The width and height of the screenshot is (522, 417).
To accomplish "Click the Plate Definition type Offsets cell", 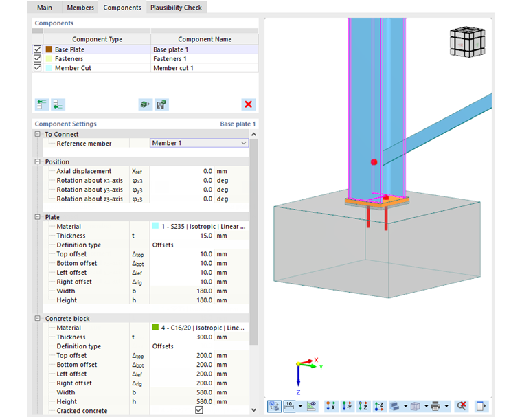I will coord(199,245).
